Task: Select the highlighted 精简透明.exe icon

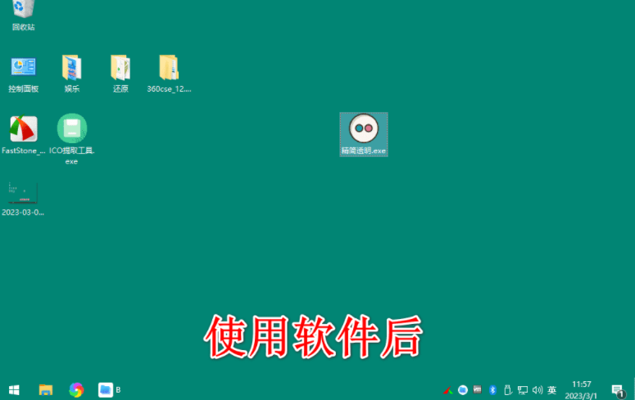Action: (x=364, y=130)
